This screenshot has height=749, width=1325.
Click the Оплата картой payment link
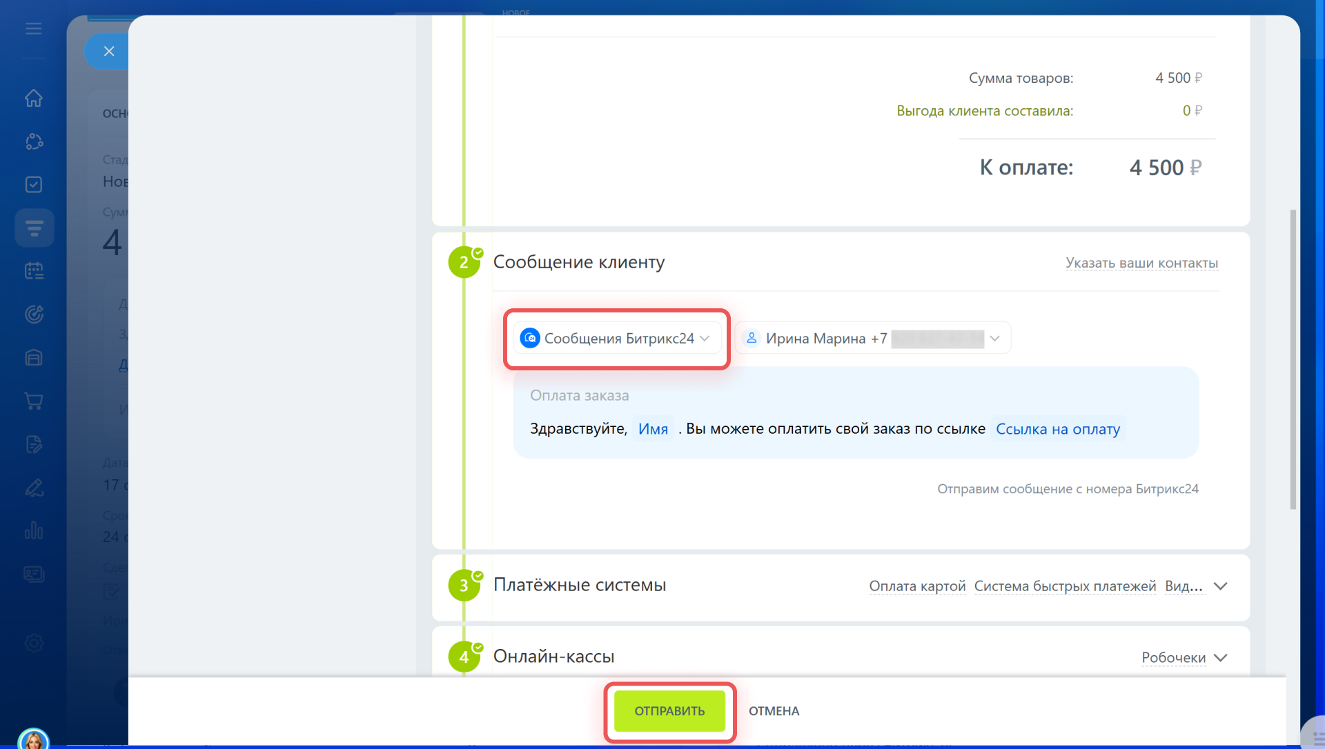pyautogui.click(x=917, y=586)
